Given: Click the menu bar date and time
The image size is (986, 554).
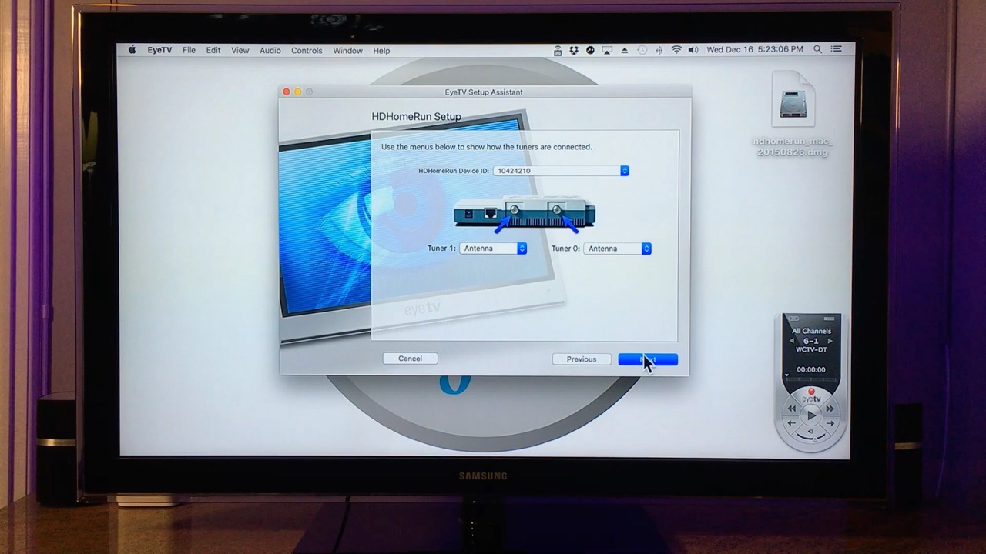Looking at the screenshot, I should [755, 49].
